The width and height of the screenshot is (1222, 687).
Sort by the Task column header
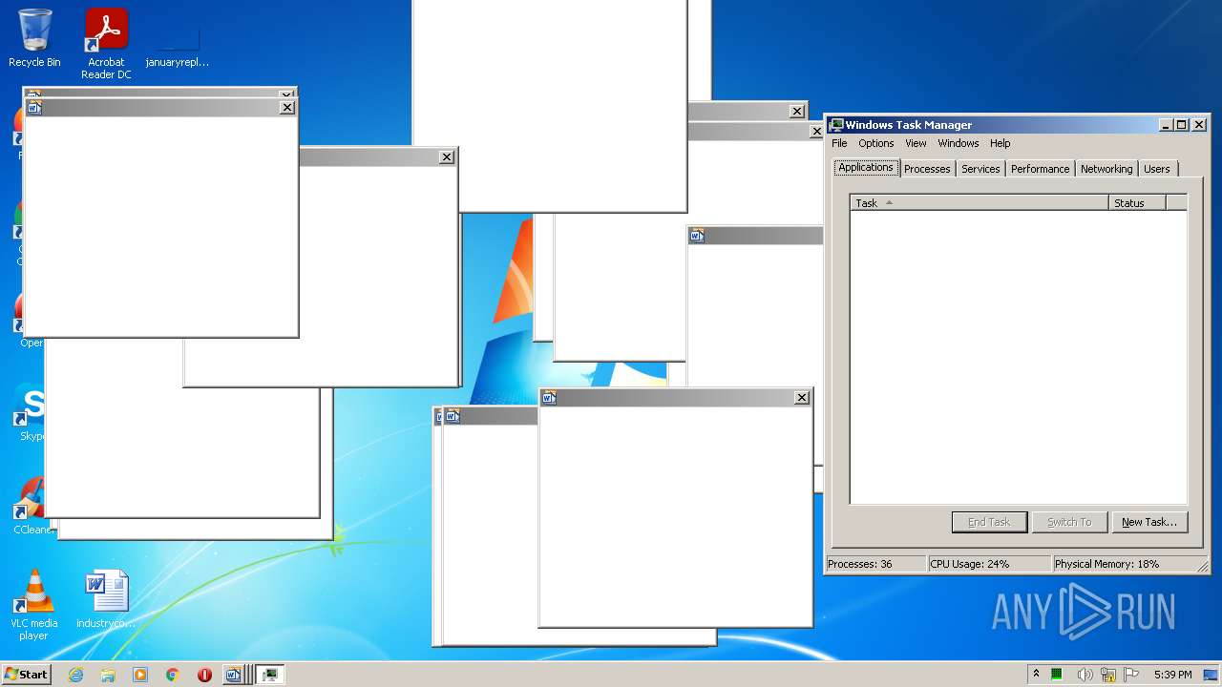pos(980,202)
